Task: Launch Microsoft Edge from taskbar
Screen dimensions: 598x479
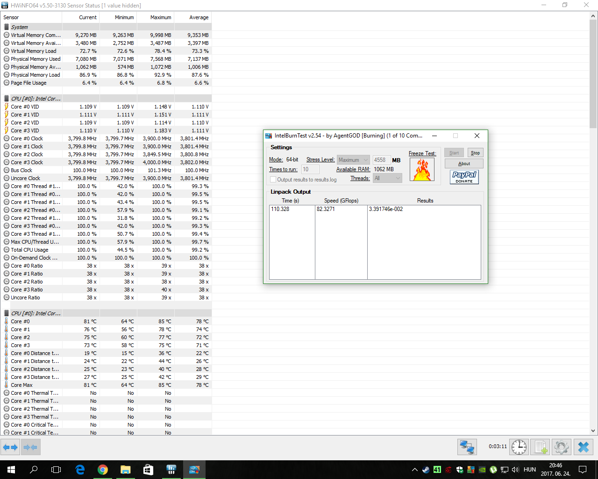Action: [80, 470]
